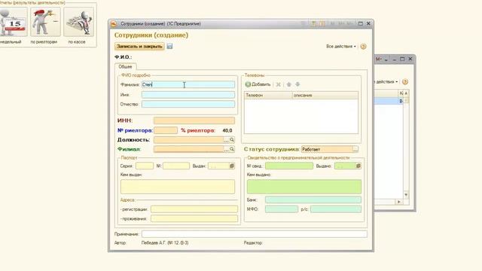Focus the passport № field

click(176, 166)
